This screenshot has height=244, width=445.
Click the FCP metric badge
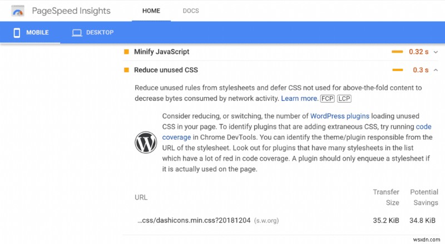(x=327, y=99)
